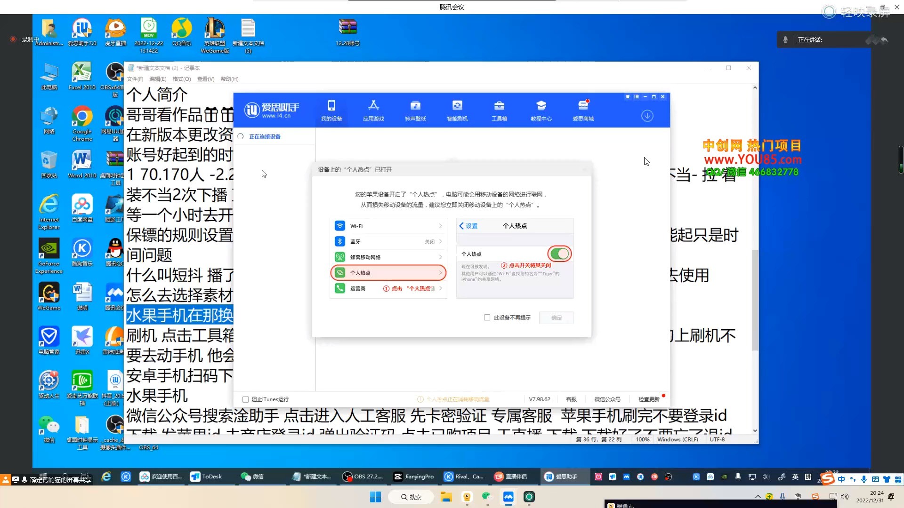Open File Explorer from taskbar
The image size is (904, 508).
(x=446, y=497)
